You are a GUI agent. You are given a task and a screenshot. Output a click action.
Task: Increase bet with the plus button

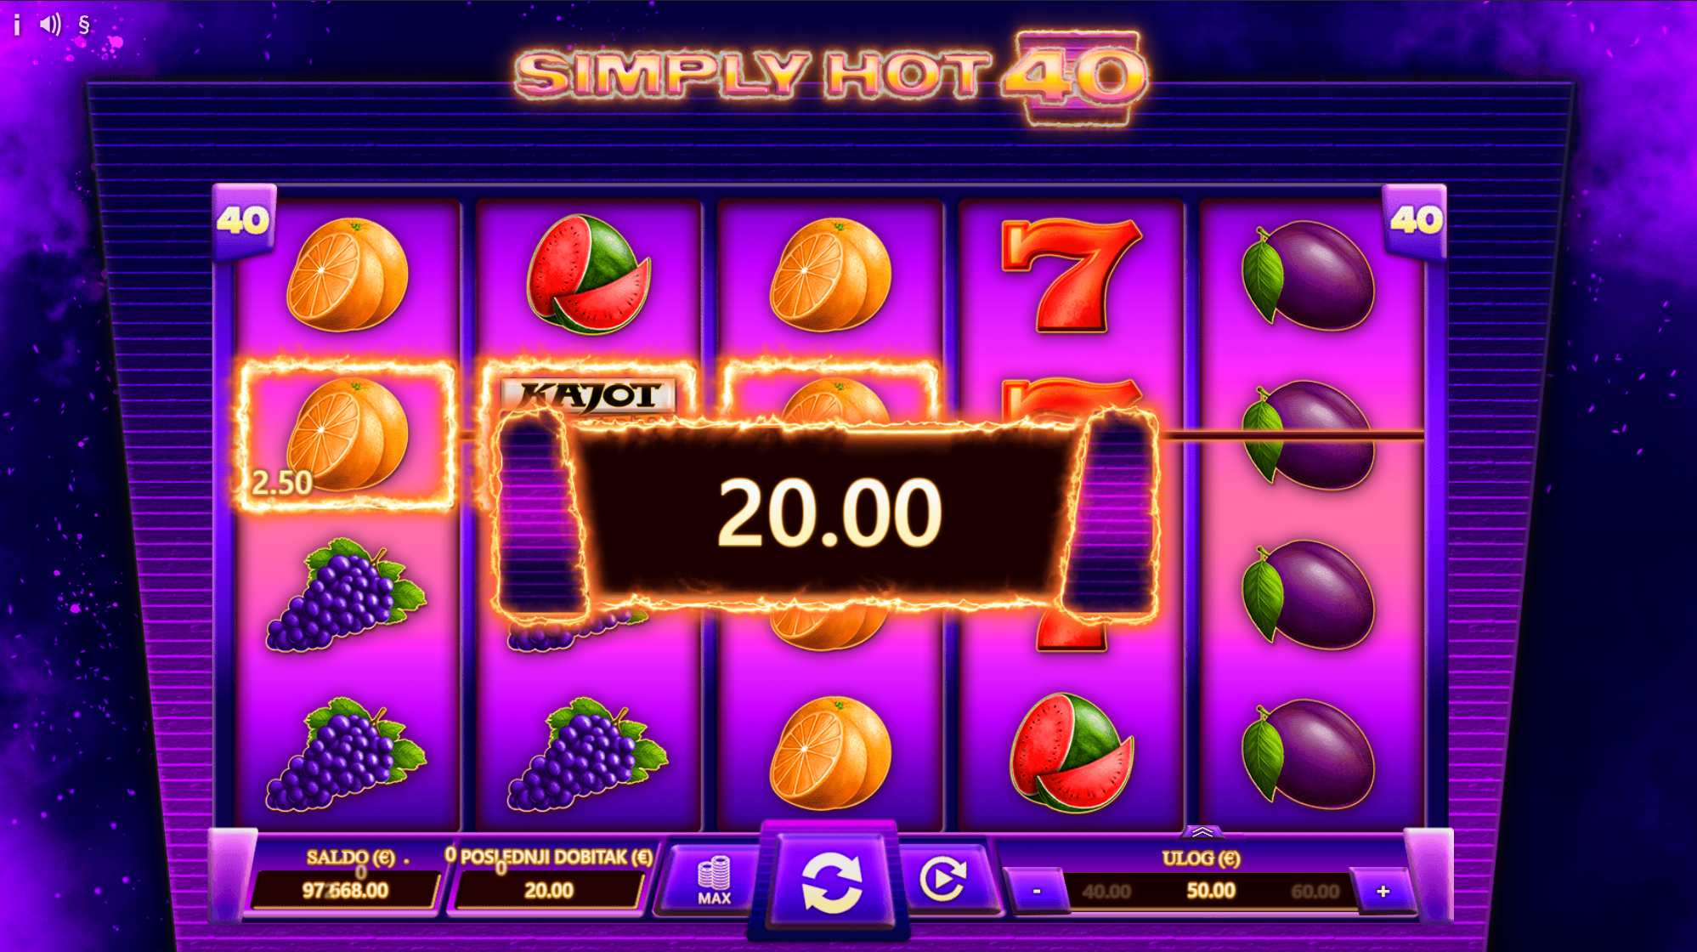click(x=1383, y=891)
